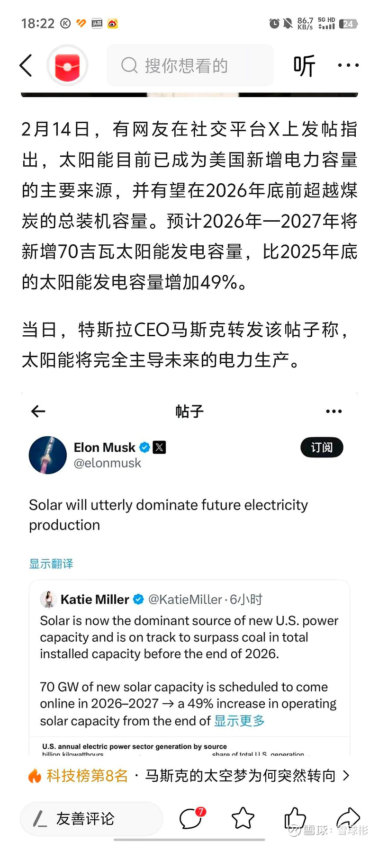Tap 显示翻译 to show translation

(x=51, y=564)
